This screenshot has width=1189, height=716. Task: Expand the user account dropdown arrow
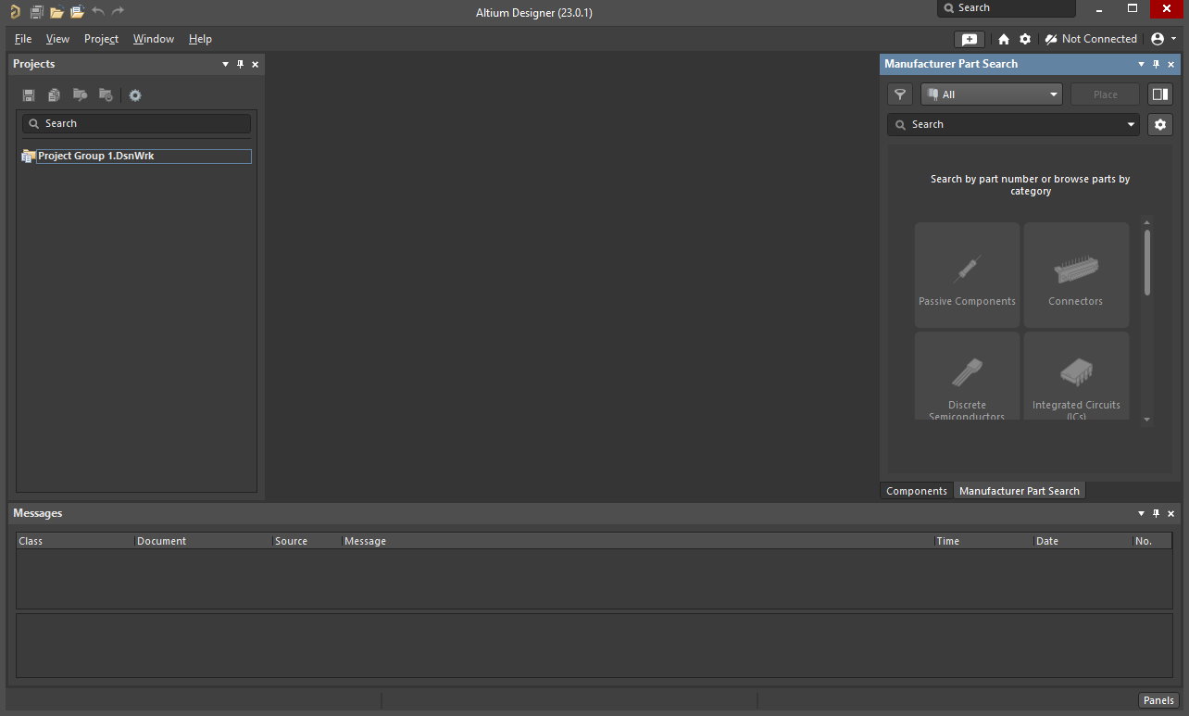[x=1174, y=39]
